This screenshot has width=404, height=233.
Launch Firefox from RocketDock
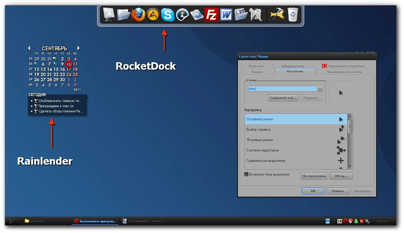[x=139, y=14]
